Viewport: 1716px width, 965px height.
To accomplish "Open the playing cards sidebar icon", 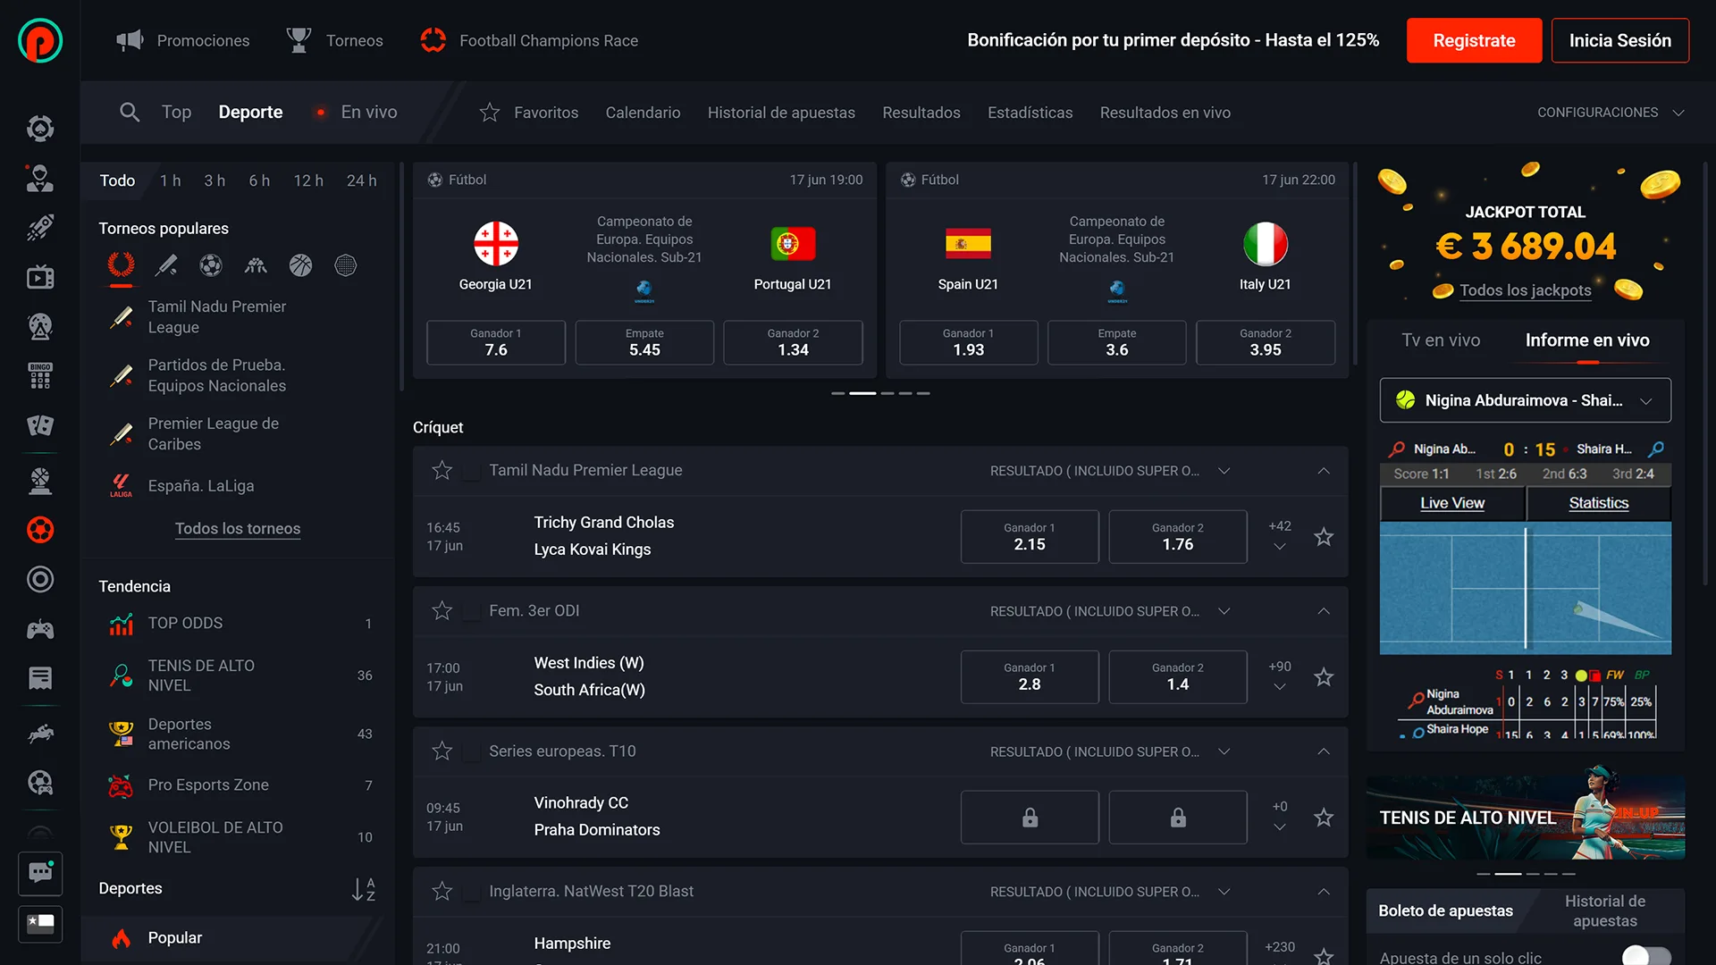I will 39,425.
